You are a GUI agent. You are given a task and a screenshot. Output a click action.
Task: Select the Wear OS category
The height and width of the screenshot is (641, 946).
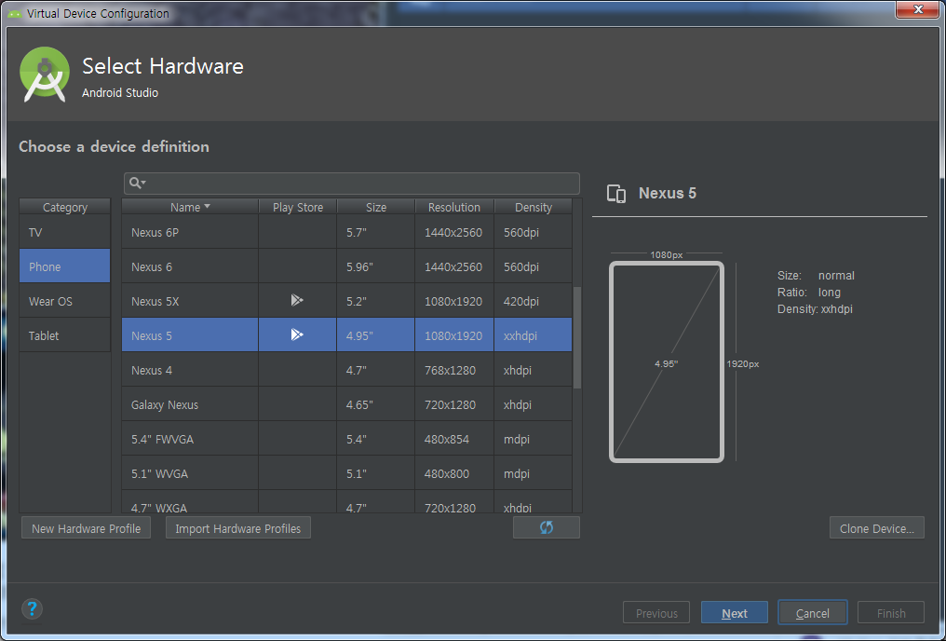pos(64,301)
